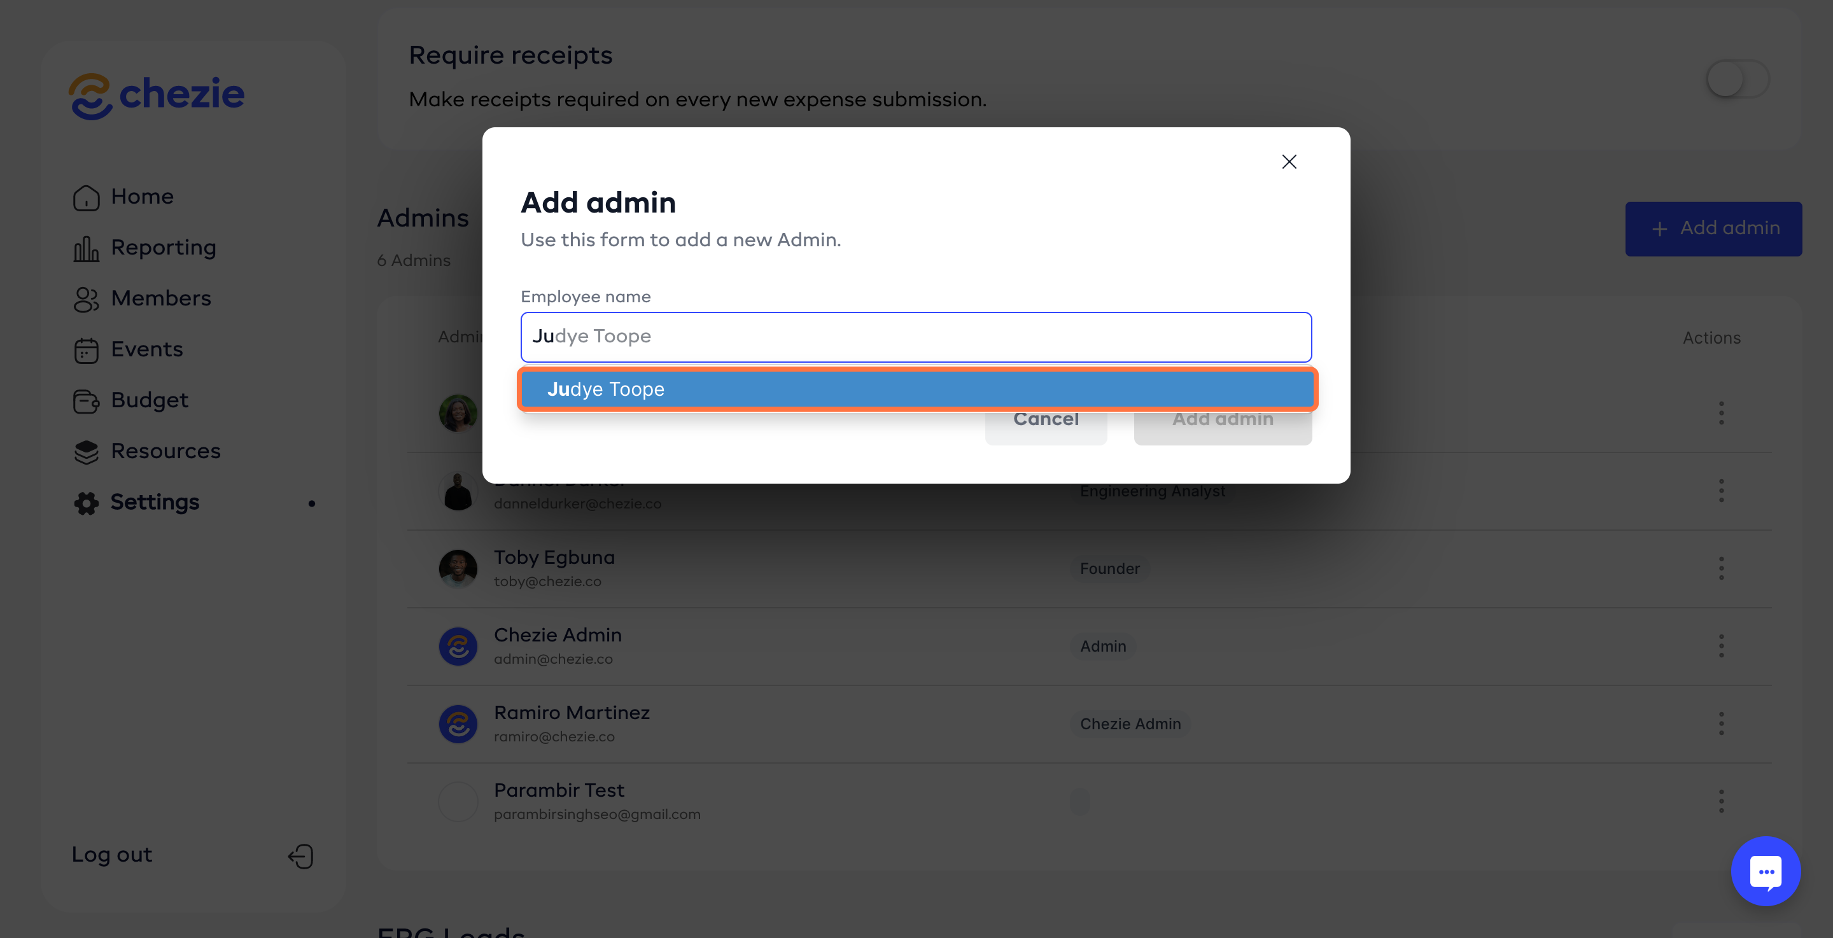
Task: Open the Resources stack icon
Action: (x=86, y=452)
